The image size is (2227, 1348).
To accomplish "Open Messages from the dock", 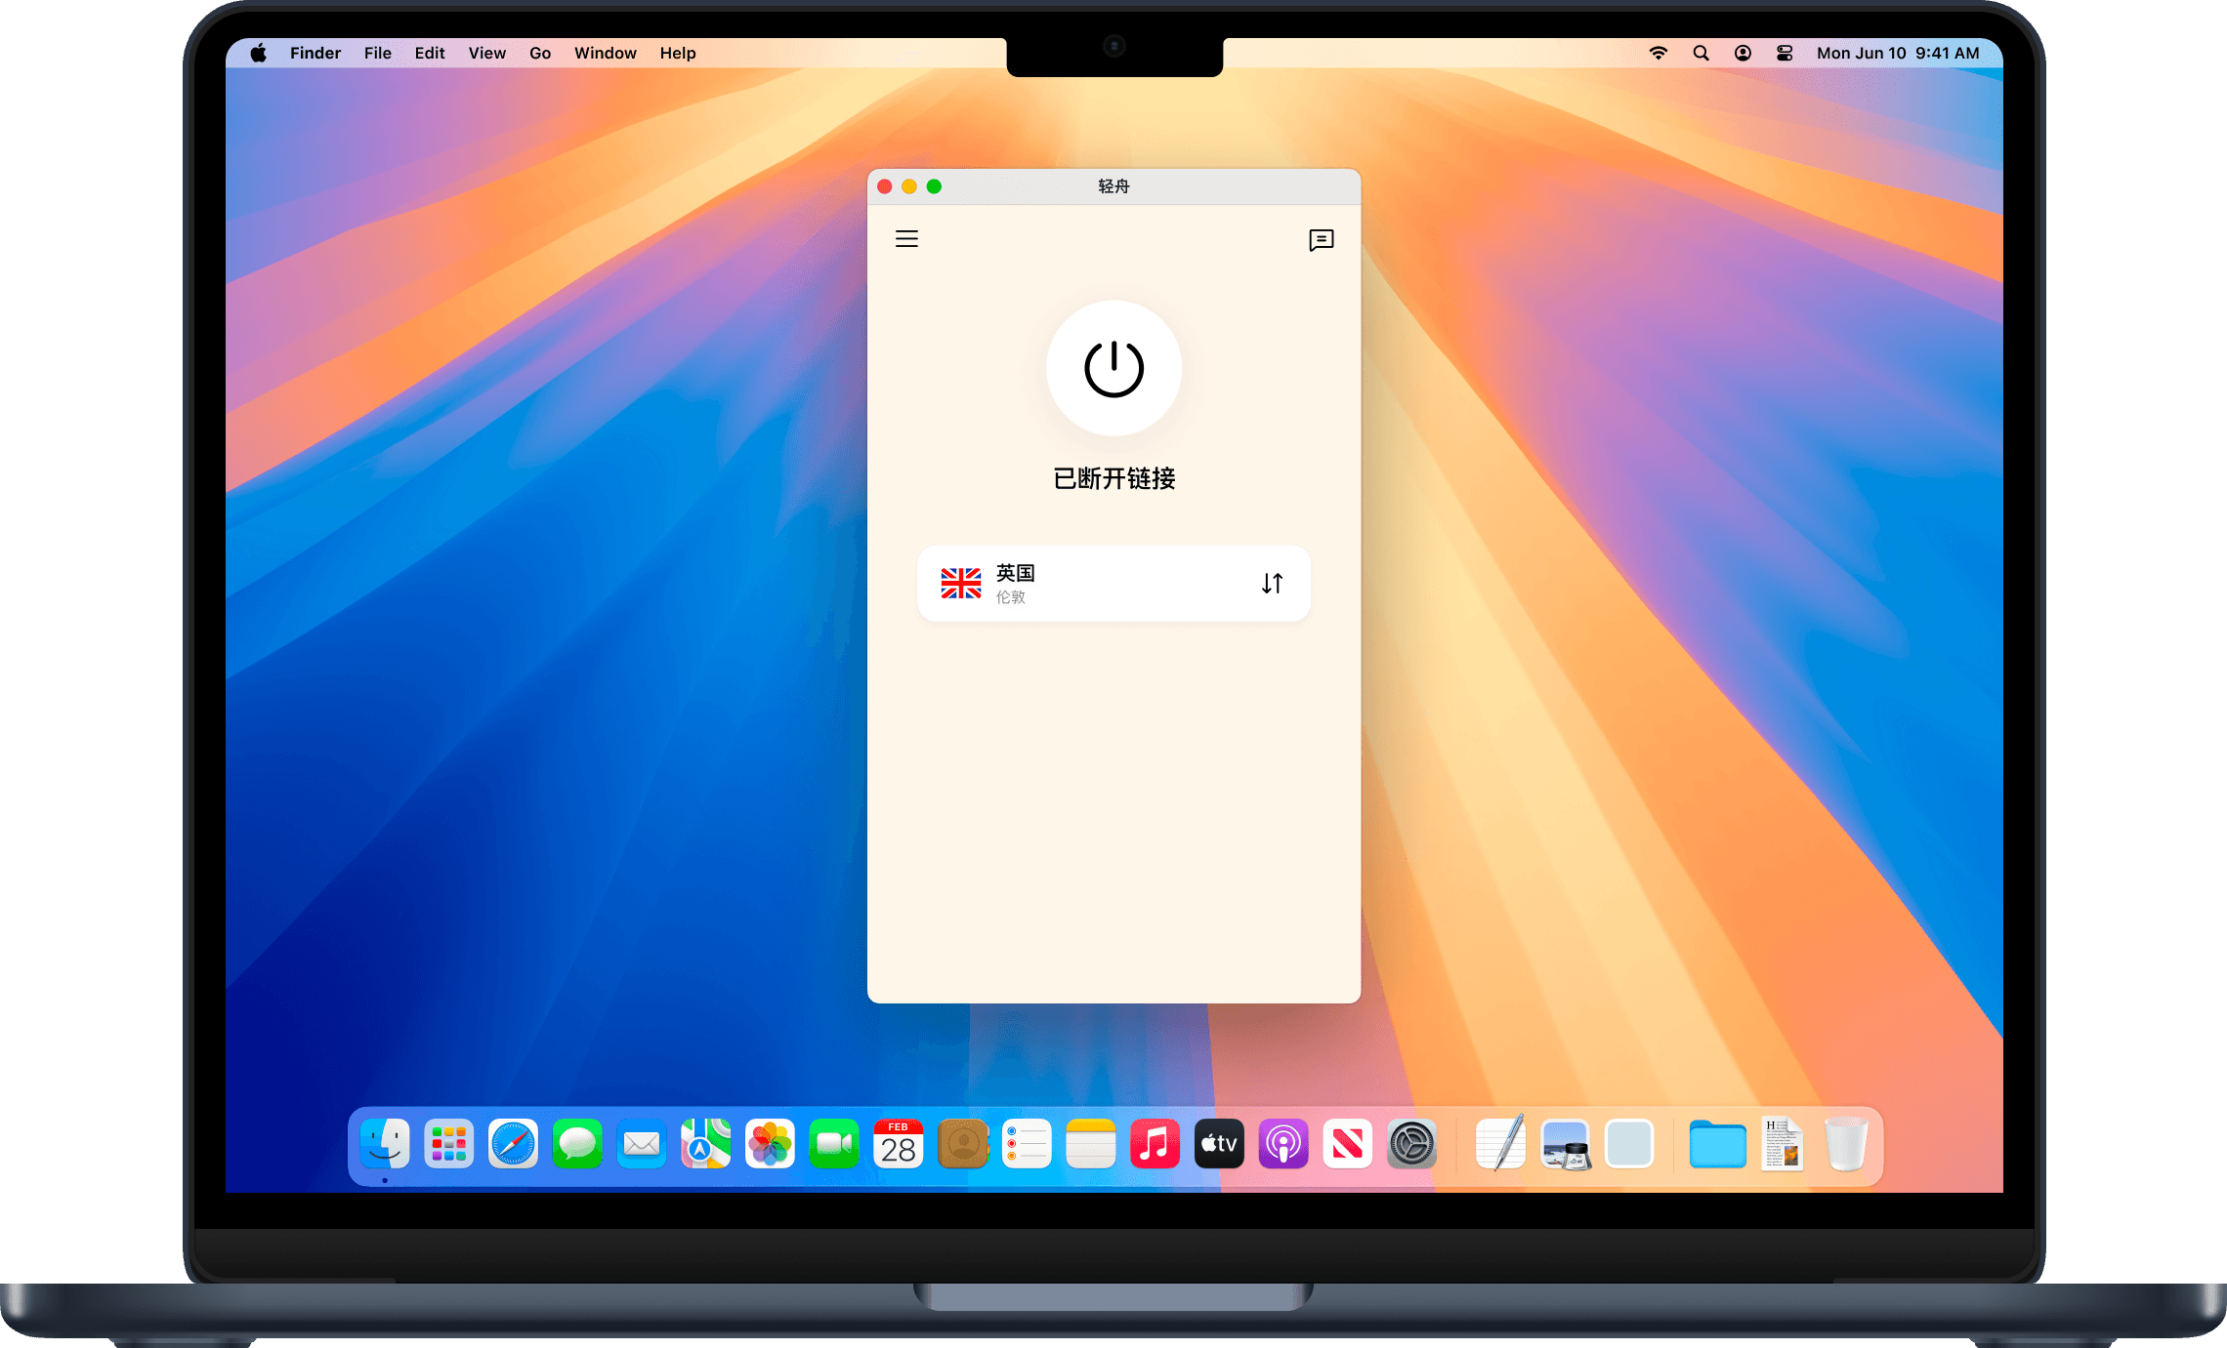I will click(x=577, y=1144).
